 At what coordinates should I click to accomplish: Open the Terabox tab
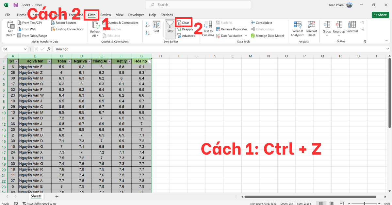click(x=167, y=15)
